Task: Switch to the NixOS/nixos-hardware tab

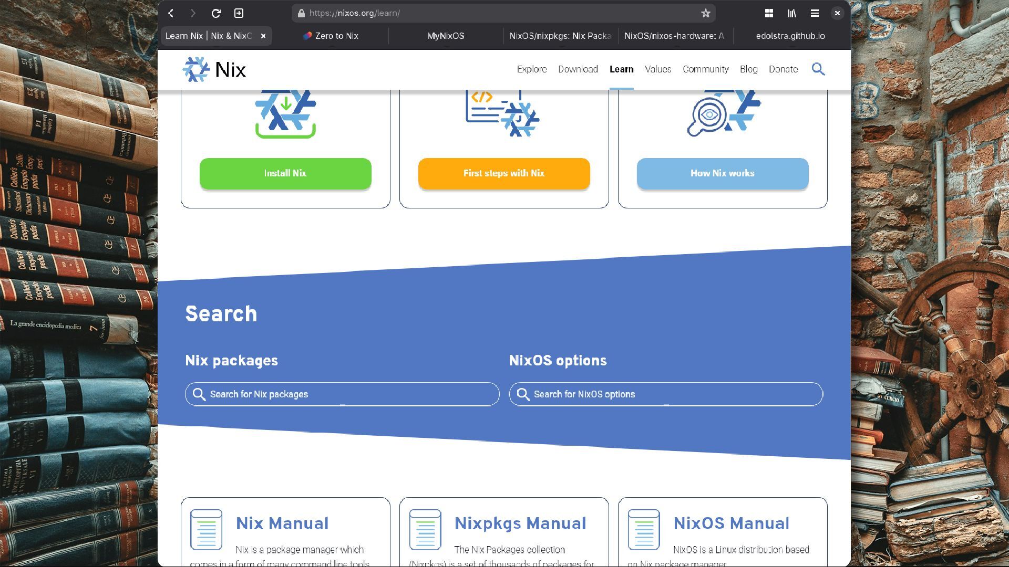Action: pyautogui.click(x=675, y=36)
